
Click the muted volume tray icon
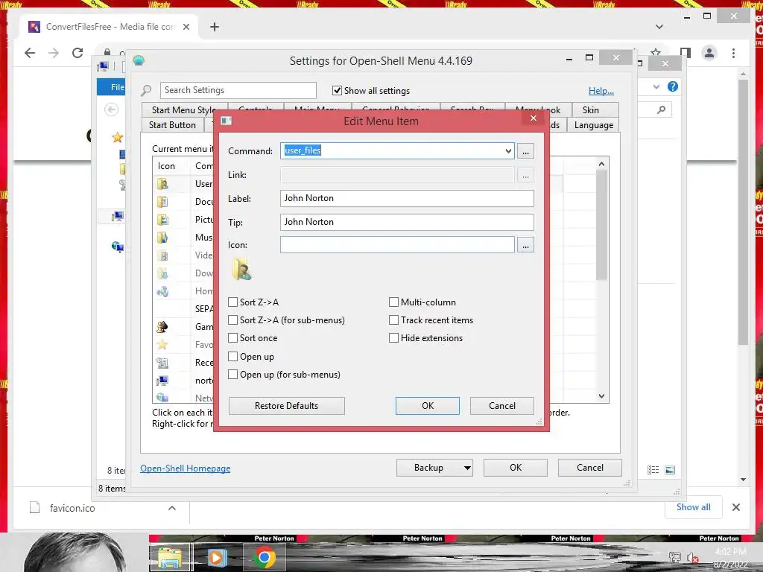coord(692,557)
